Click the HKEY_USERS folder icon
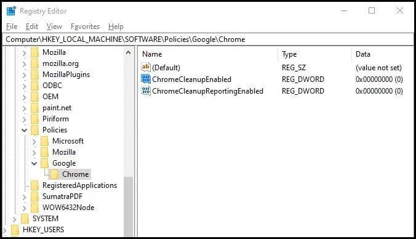Viewport: 416px width, 239px height. (x=15, y=230)
